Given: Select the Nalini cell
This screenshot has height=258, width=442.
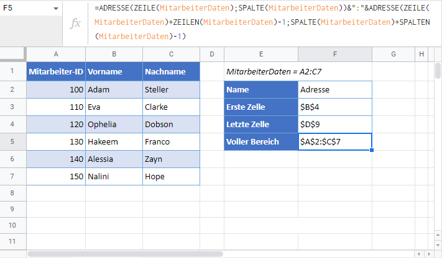Looking at the screenshot, I should pyautogui.click(x=114, y=176).
